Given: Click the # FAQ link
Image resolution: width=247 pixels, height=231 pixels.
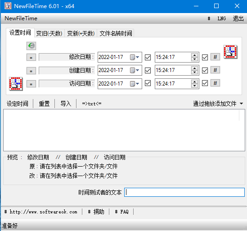Looking at the screenshot, I should [122, 212].
